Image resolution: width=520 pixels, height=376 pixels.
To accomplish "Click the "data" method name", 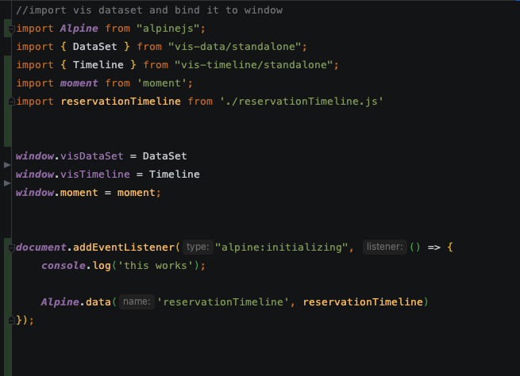I will coord(98,301).
